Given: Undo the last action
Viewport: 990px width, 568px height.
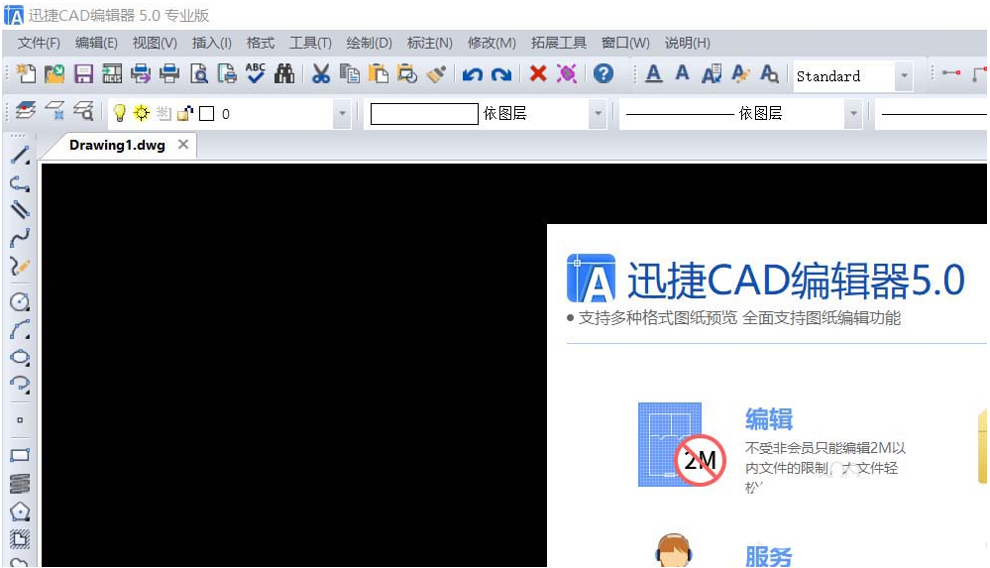Looking at the screenshot, I should (473, 74).
